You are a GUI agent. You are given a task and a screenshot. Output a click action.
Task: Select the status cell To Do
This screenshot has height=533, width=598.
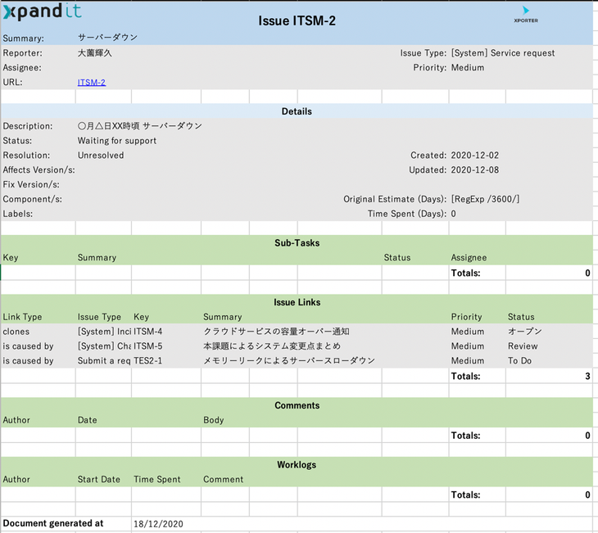[519, 361]
